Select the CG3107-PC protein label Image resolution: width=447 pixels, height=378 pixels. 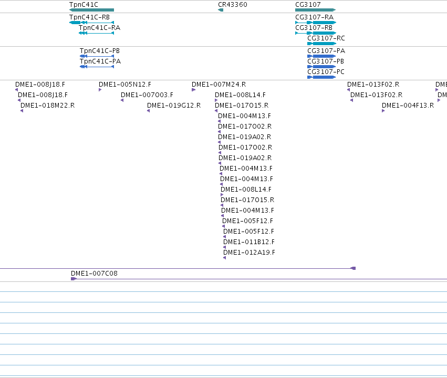click(326, 72)
